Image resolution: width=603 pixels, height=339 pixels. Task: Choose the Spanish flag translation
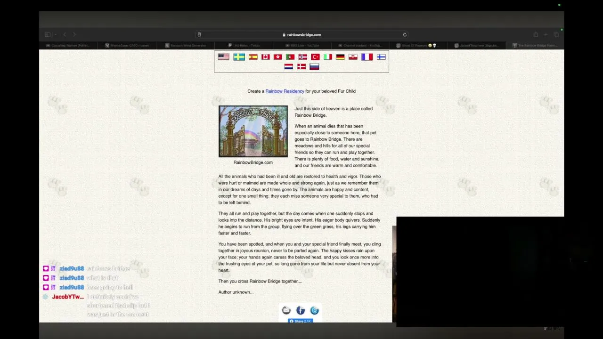(253, 57)
